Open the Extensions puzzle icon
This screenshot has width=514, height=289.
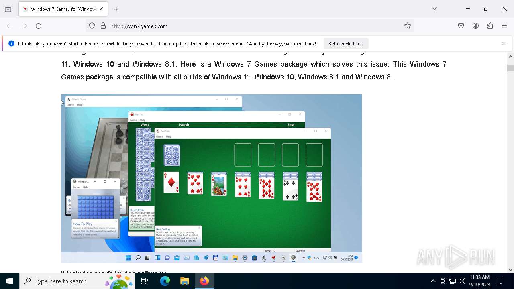click(x=490, y=26)
